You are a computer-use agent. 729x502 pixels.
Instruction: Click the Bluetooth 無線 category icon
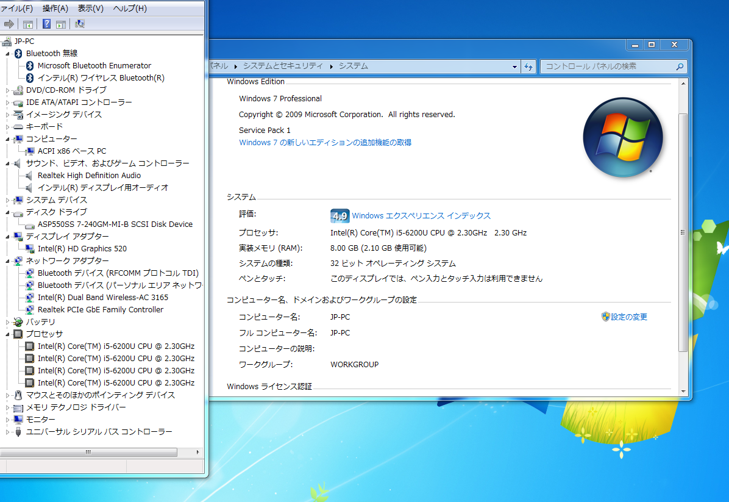pyautogui.click(x=18, y=54)
